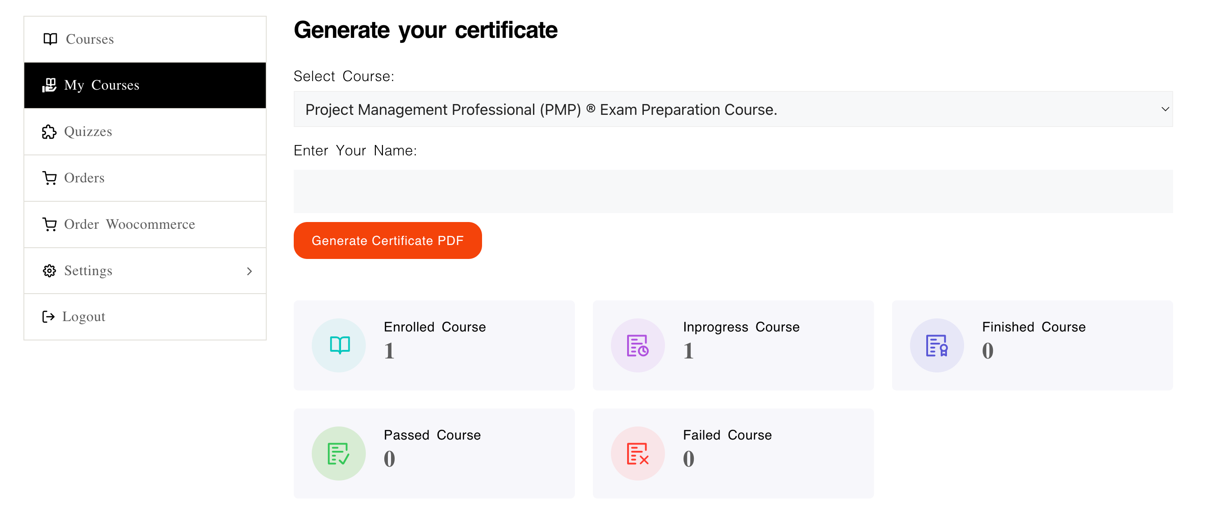
Task: Click the puzzle piece Quizzes icon
Action: pos(49,132)
